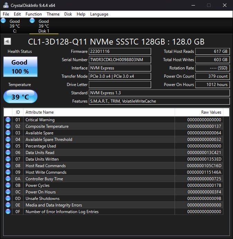
Task: Click the Interface field NVM Express
Action: (120, 68)
